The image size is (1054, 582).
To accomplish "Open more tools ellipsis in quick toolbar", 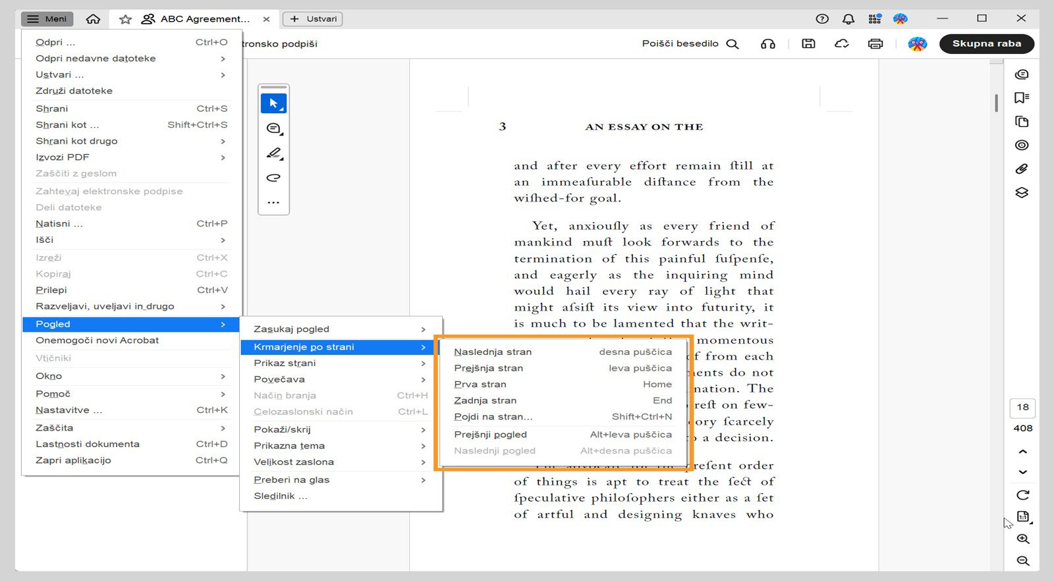I will [273, 202].
